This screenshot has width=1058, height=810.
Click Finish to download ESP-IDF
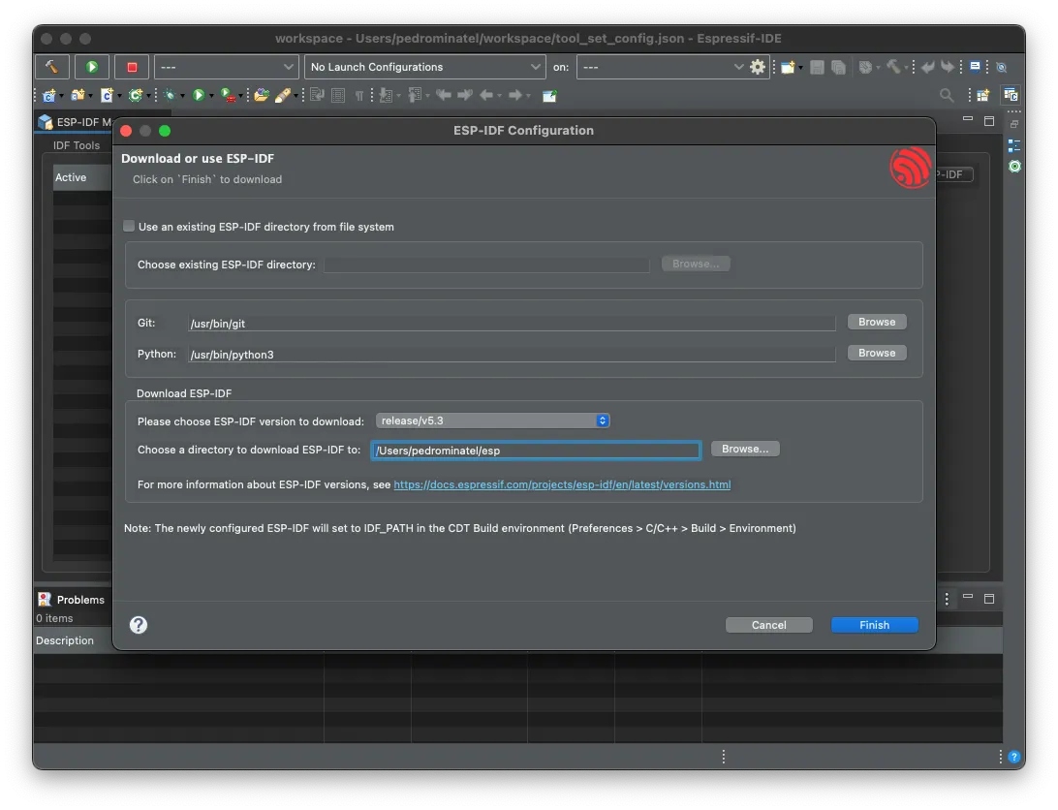tap(874, 625)
